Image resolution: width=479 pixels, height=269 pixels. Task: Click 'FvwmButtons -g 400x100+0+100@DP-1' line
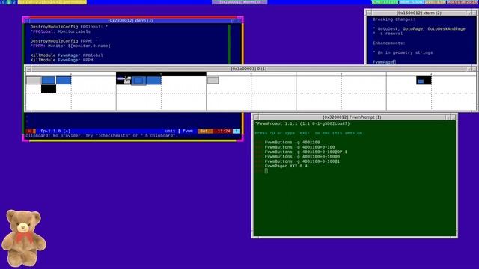click(306, 152)
